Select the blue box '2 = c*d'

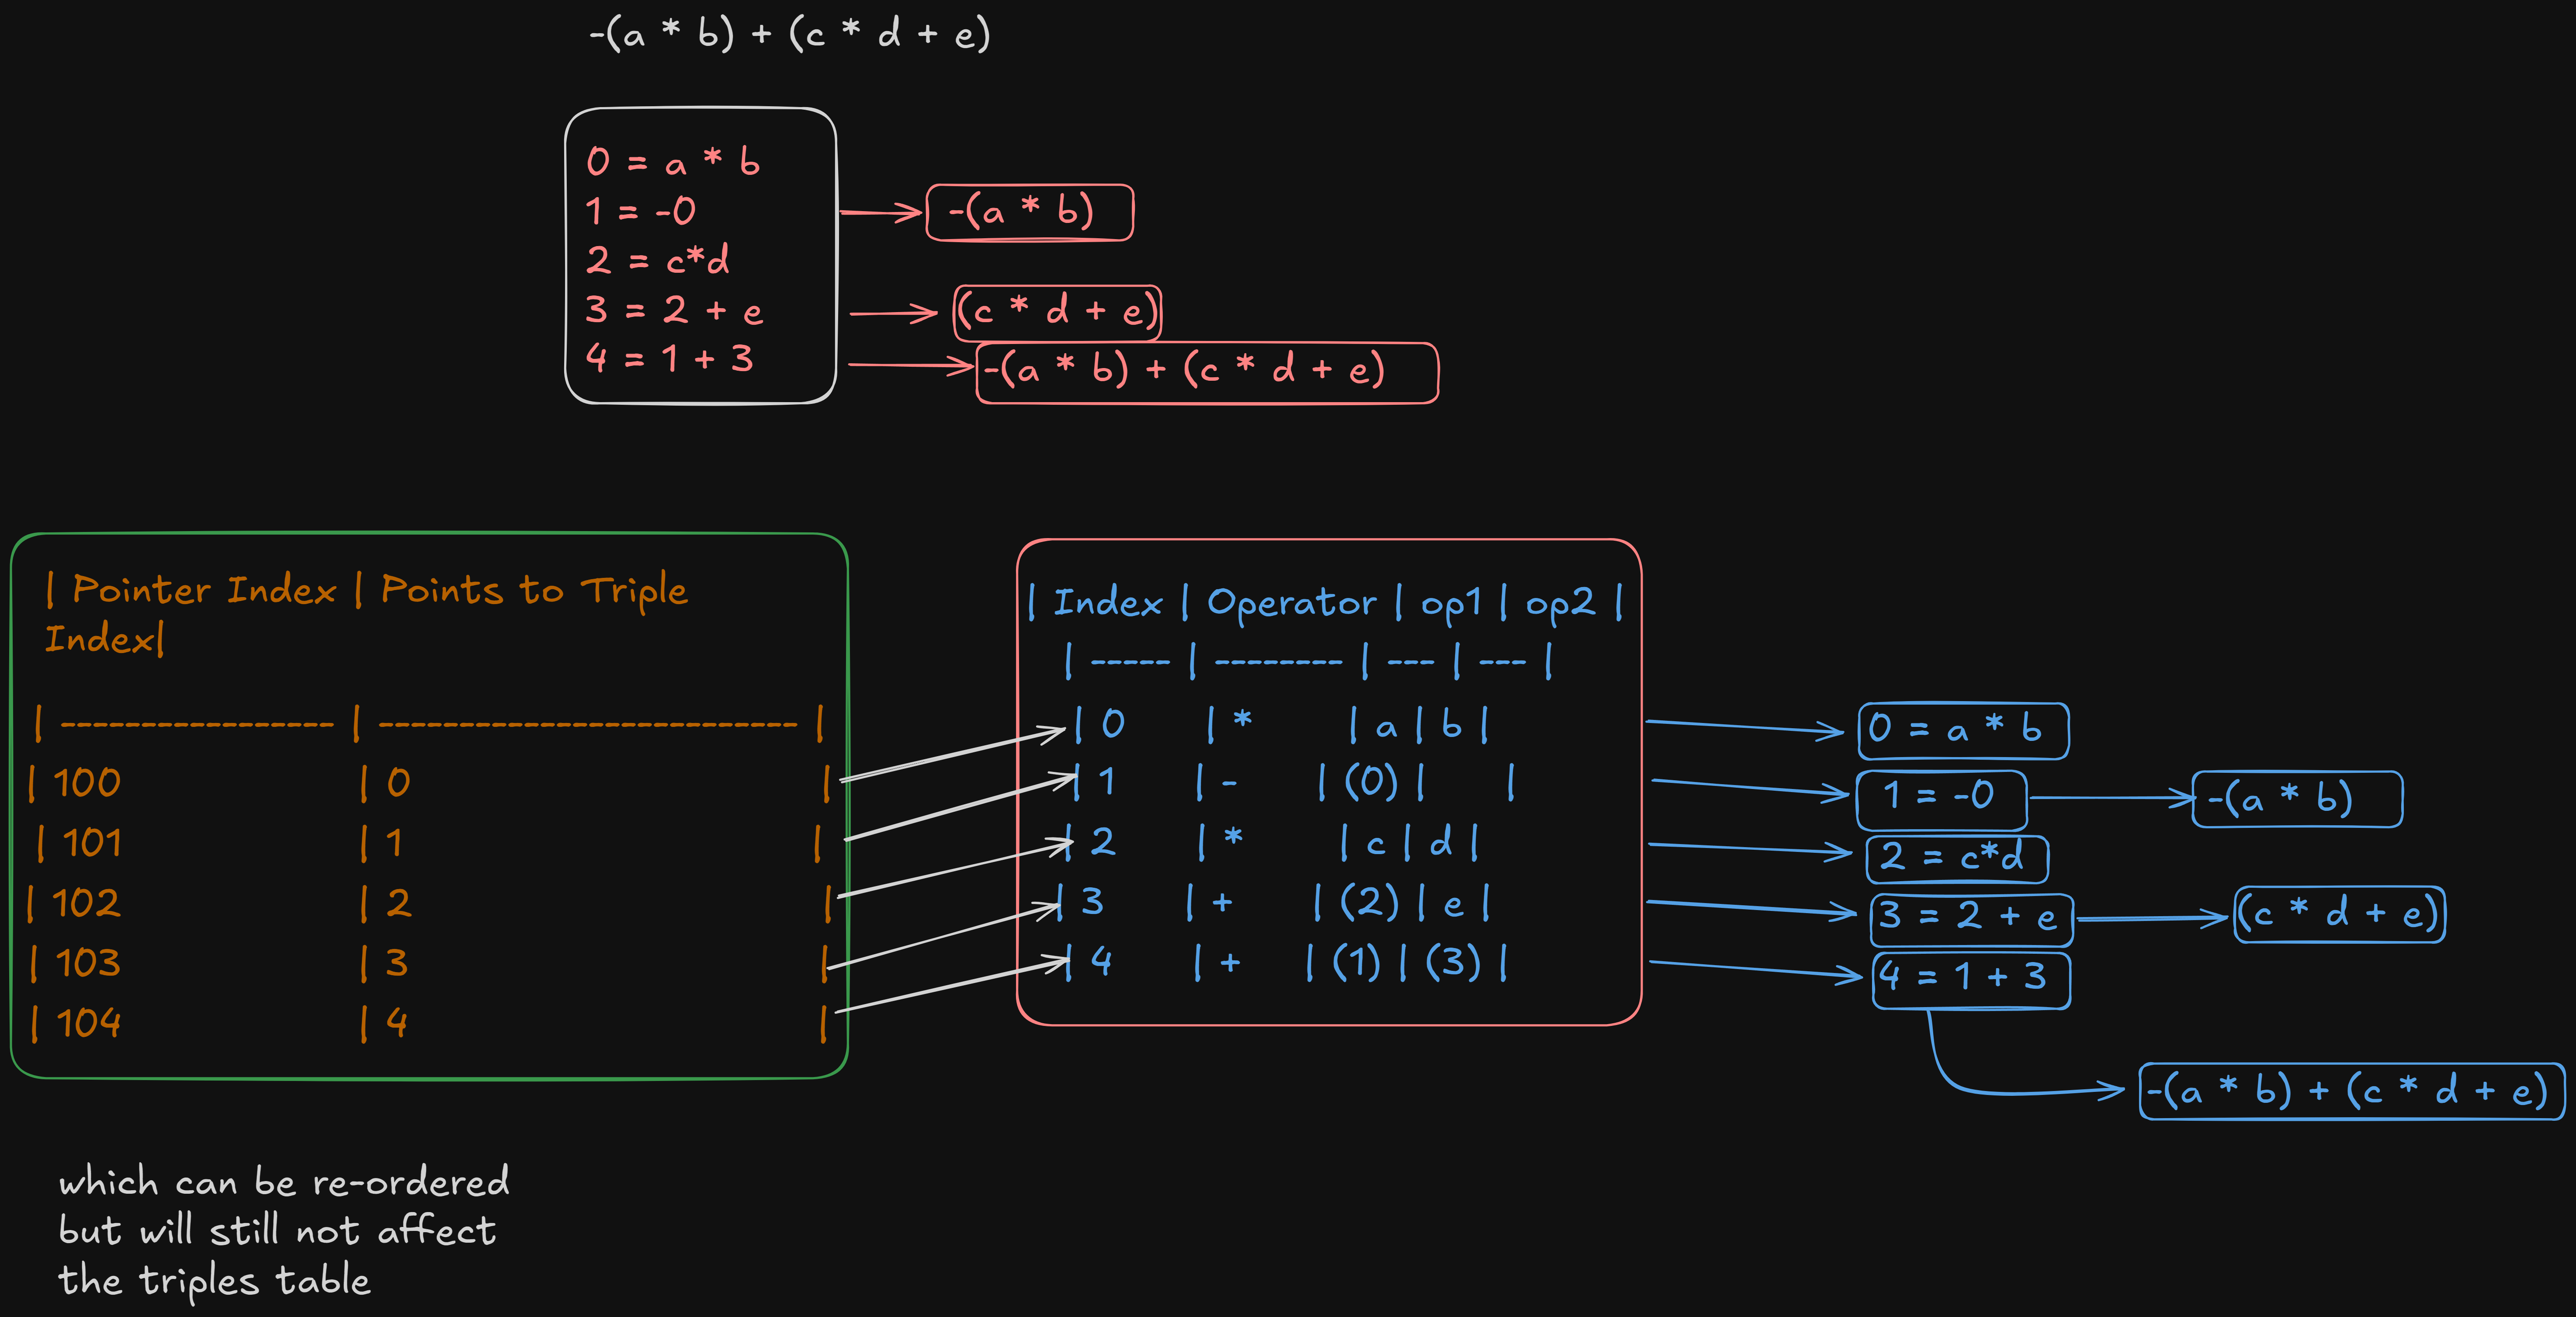[1957, 859]
